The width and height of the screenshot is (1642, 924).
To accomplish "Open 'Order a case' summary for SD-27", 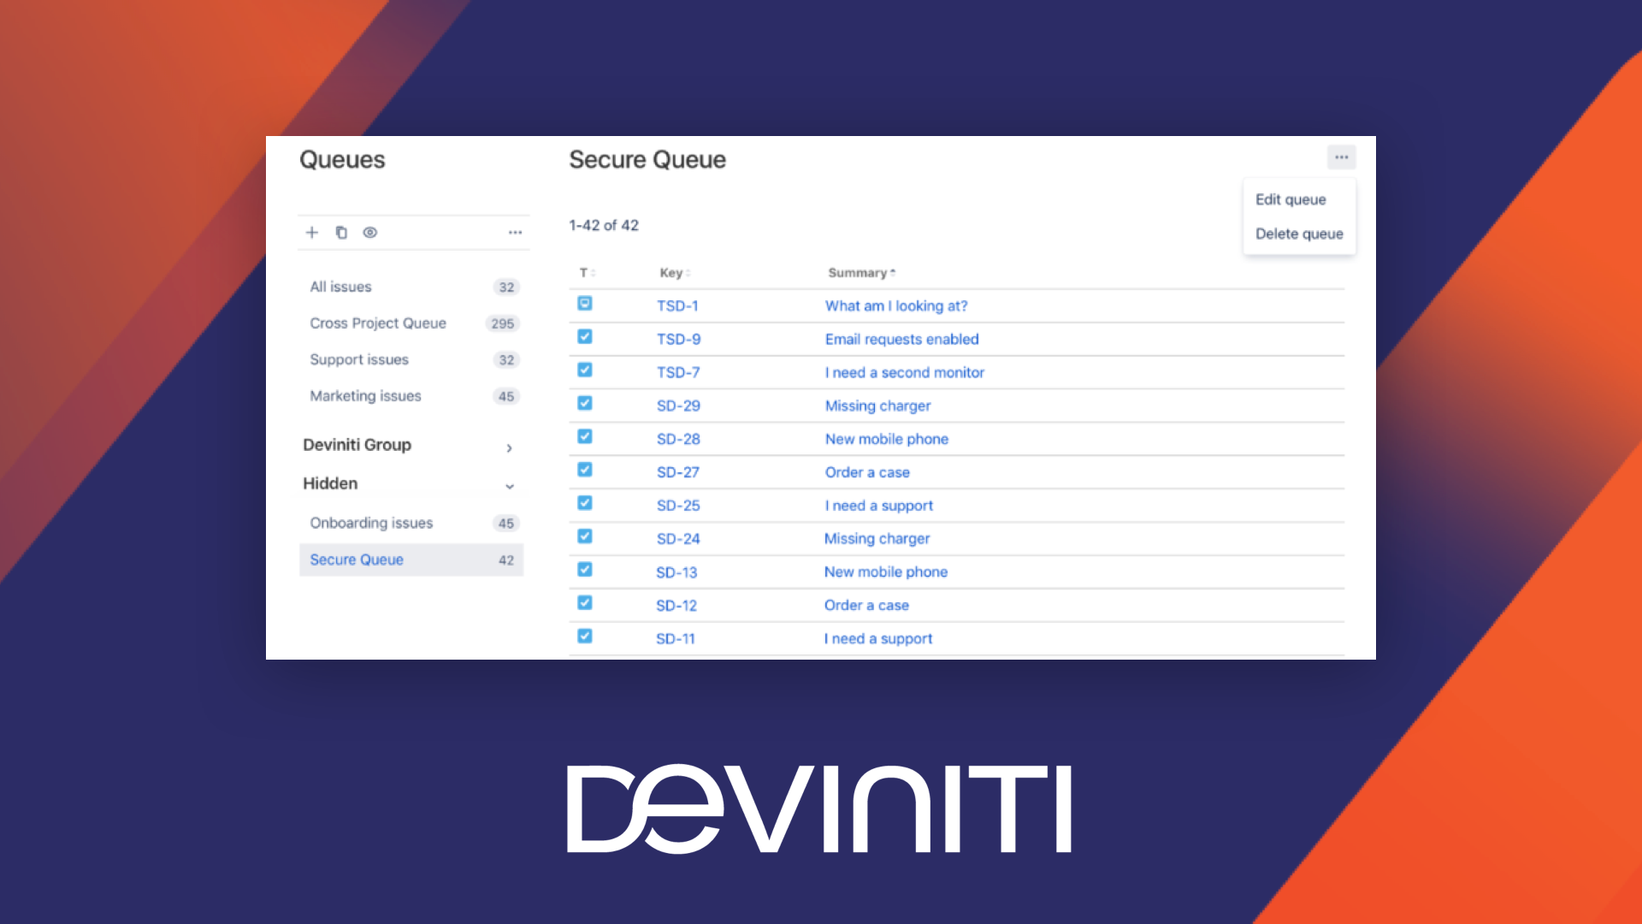I will [x=867, y=473].
